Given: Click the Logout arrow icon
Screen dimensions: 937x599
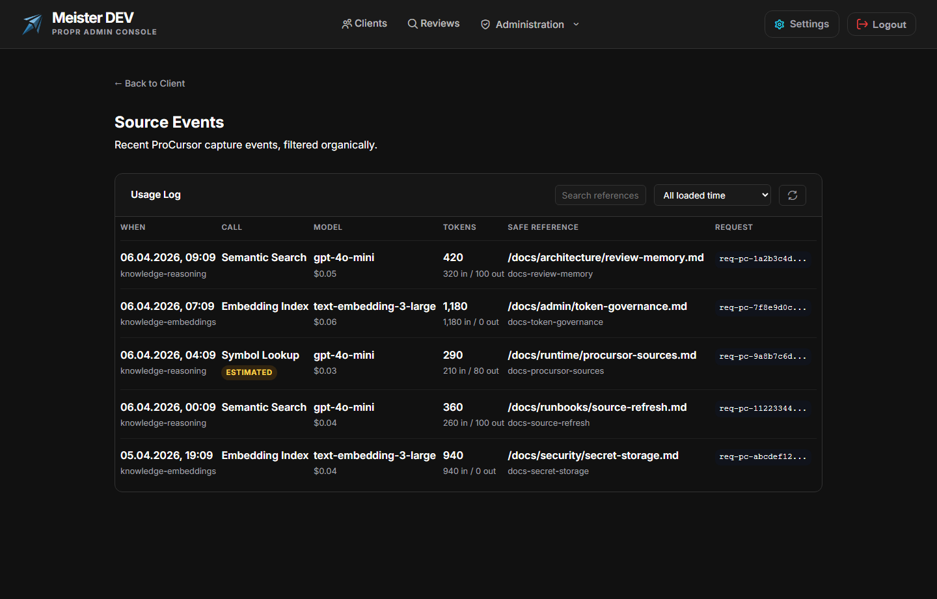Looking at the screenshot, I should click(x=862, y=24).
